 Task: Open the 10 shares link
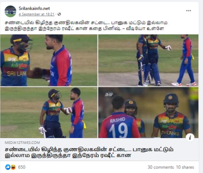185,167
